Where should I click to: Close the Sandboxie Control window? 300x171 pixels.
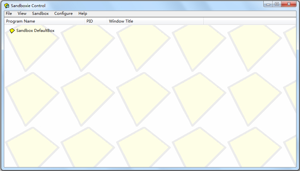coord(289,4)
